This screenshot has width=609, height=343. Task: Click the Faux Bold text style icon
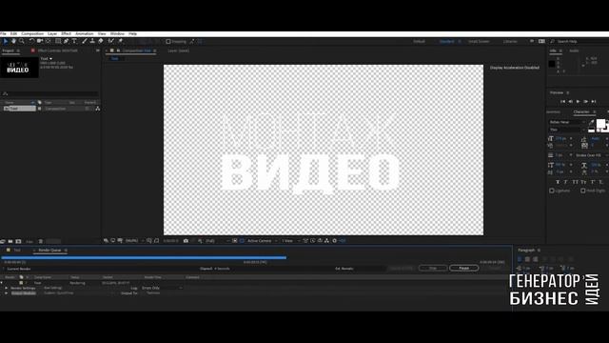[558, 182]
